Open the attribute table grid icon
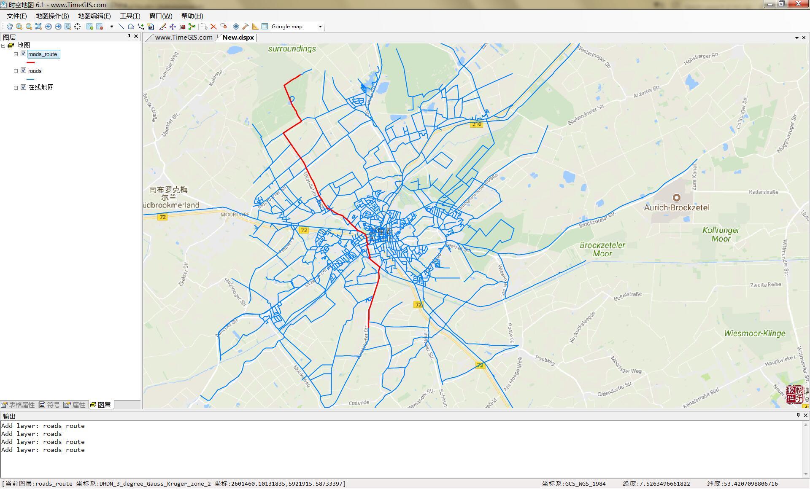This screenshot has width=810, height=489. [x=265, y=27]
